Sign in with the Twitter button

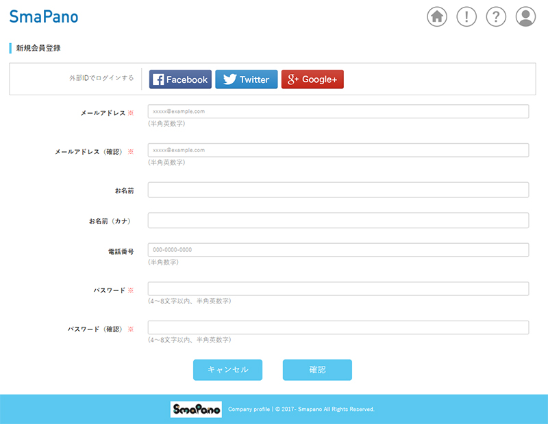click(246, 79)
